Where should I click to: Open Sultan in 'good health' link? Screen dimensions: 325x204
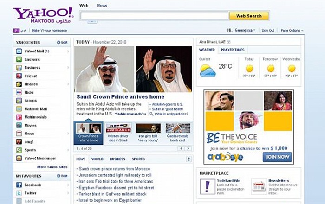[x=168, y=109]
